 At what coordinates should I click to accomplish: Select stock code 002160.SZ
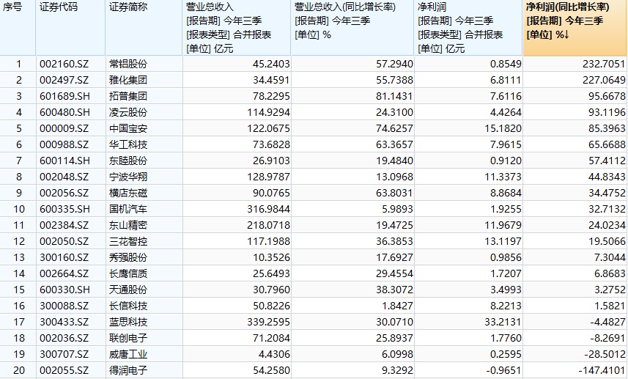[x=64, y=64]
